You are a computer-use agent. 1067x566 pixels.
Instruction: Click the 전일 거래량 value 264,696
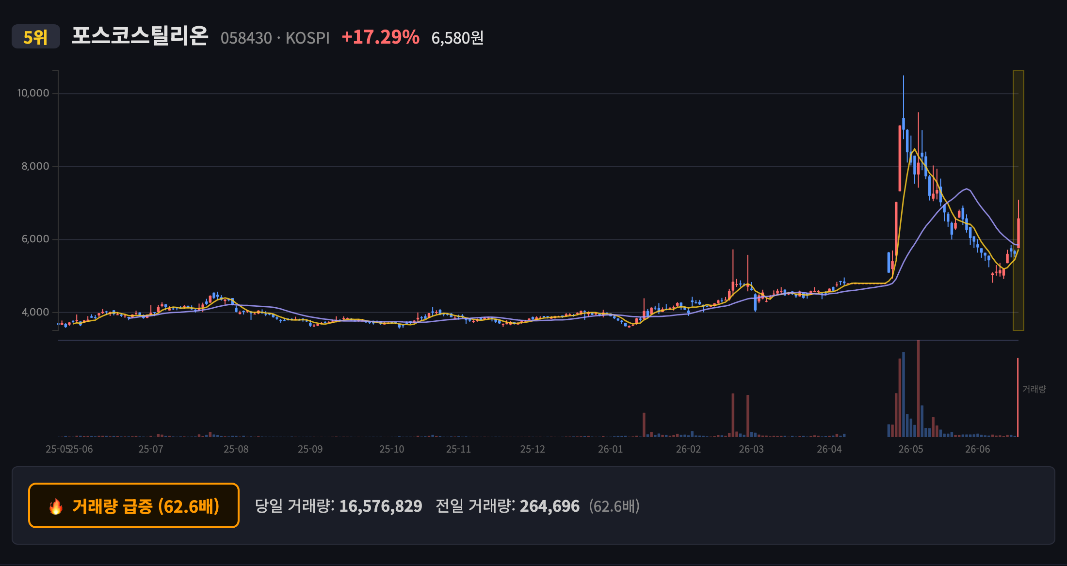(550, 506)
